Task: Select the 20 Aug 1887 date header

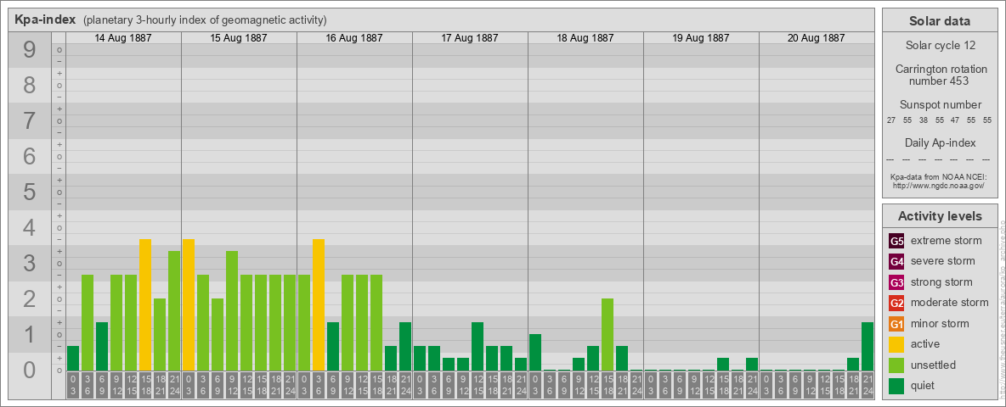Action: (x=816, y=38)
